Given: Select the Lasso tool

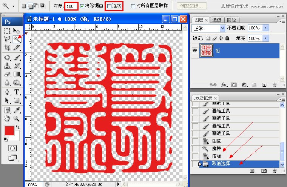Looking at the screenshot, I should (x=7, y=39).
